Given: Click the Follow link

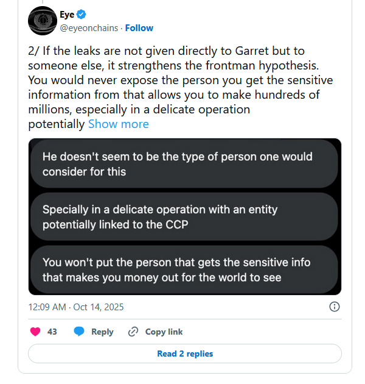Looking at the screenshot, I should (139, 28).
